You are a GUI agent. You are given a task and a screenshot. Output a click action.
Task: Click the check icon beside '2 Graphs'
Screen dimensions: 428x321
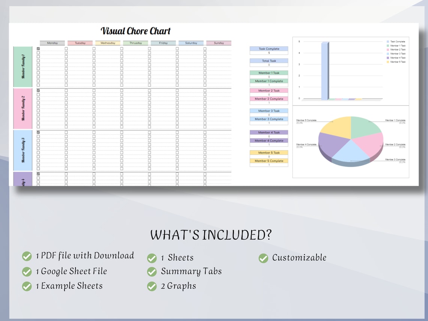(x=152, y=286)
